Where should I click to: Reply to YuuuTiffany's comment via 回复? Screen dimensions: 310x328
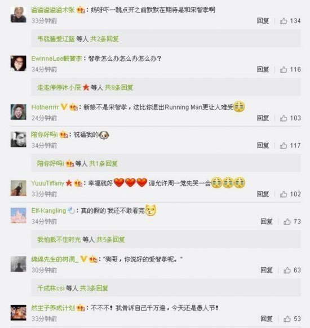coord(263,194)
